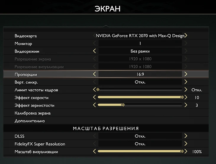Decrease Эффект скорости with left arrow
Image resolution: width=216 pixels, height=164 pixels.
click(94, 97)
